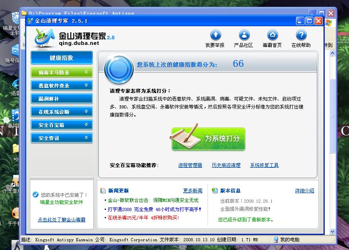Expand 病毒木马防杀 section
Viewport: 349px width, 250px height.
pyautogui.click(x=62, y=72)
